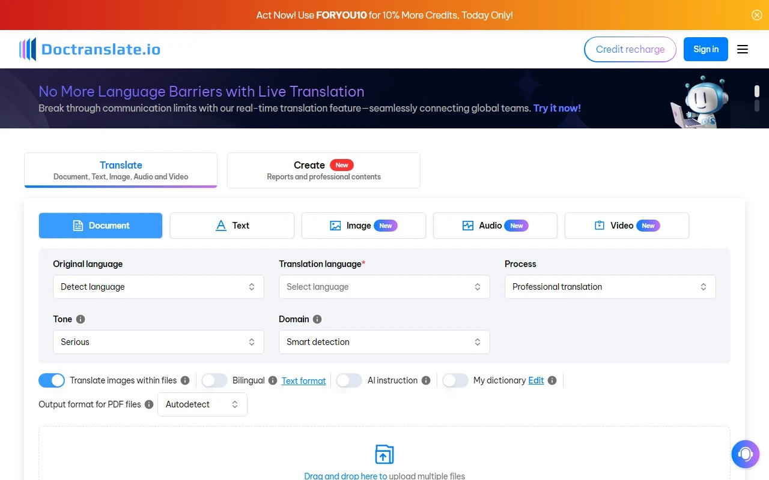Select the Text translation tab

(x=233, y=226)
